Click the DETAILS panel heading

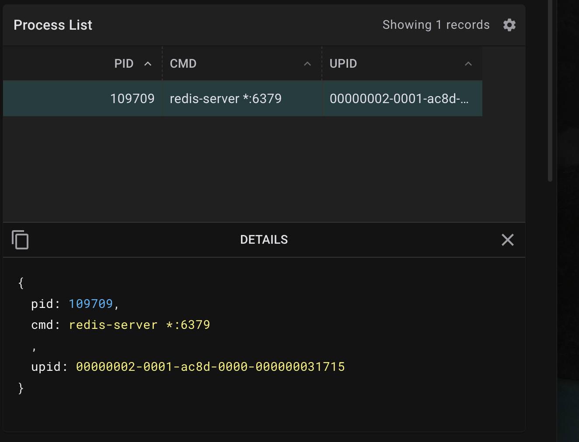[x=264, y=240]
